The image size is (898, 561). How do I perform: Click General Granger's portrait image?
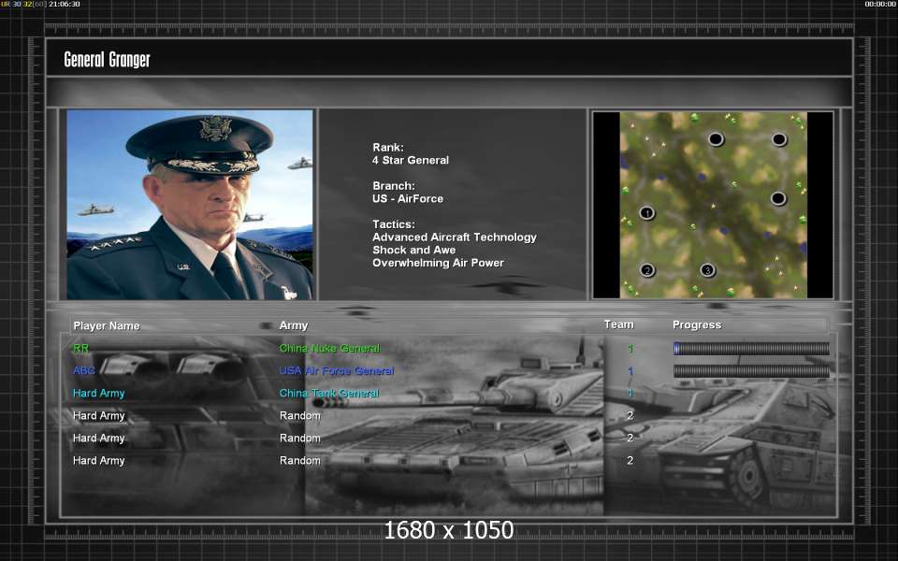[x=190, y=205]
